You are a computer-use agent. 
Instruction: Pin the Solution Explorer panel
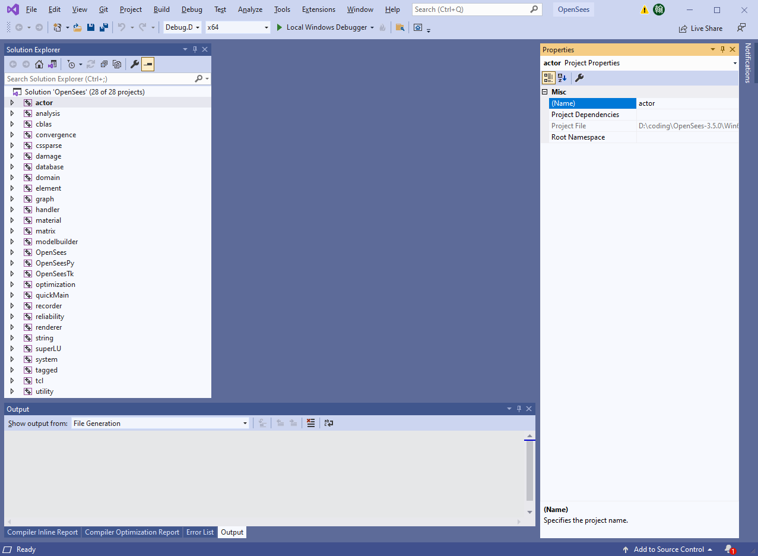[195, 50]
